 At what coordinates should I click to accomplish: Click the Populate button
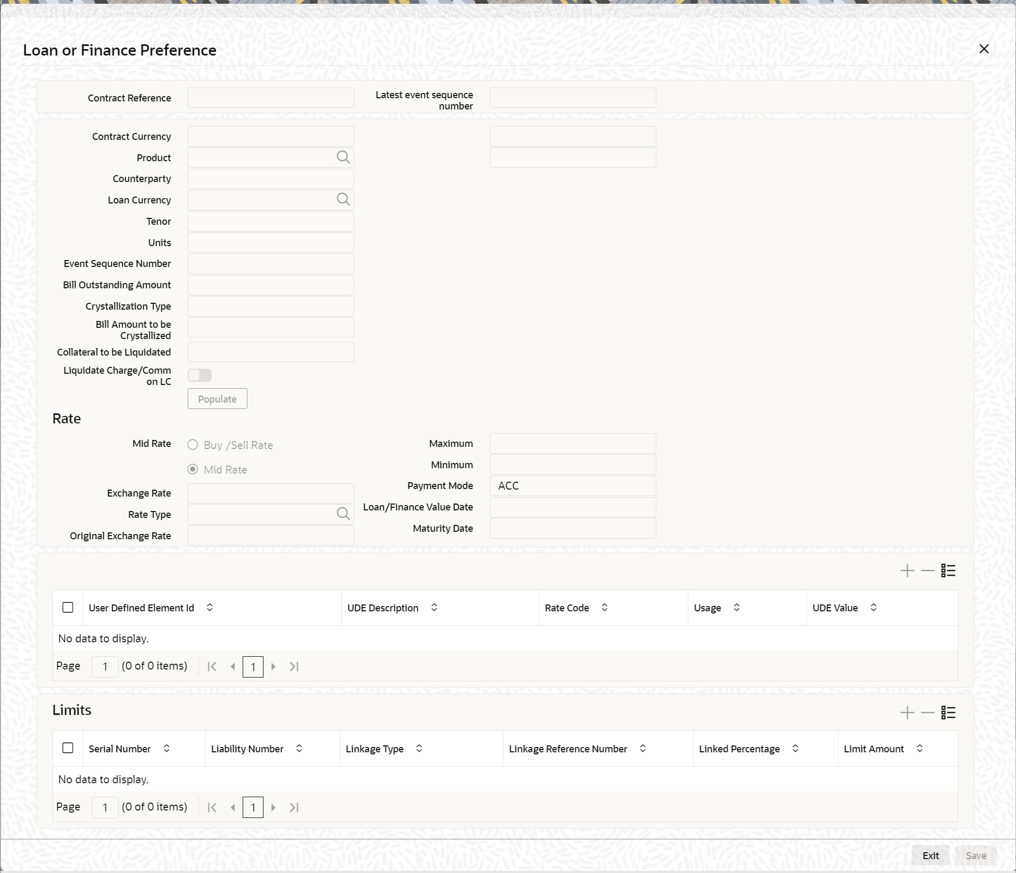point(218,399)
